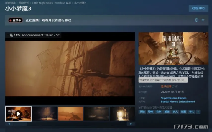This screenshot has width=212, height=132.
Task: Click the red live indicator badge
Action: pos(16,20)
